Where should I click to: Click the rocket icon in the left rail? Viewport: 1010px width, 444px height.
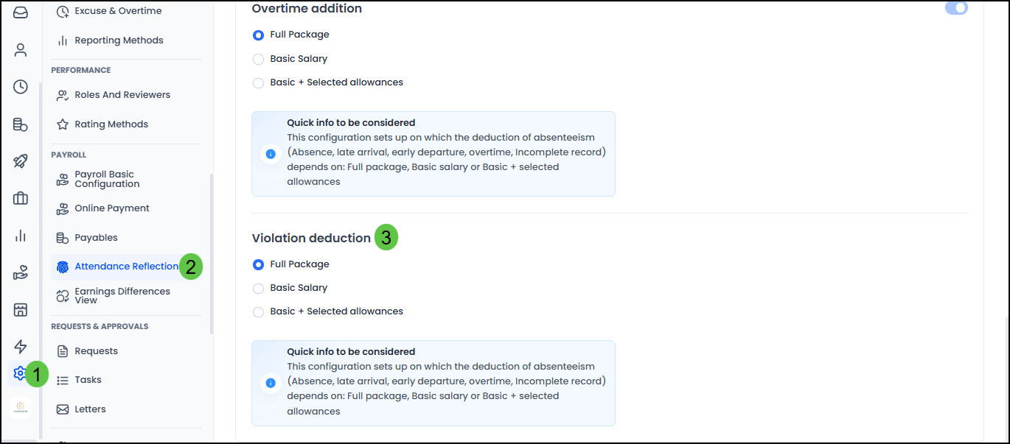click(x=21, y=161)
